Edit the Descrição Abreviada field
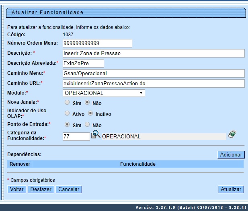 (83, 63)
